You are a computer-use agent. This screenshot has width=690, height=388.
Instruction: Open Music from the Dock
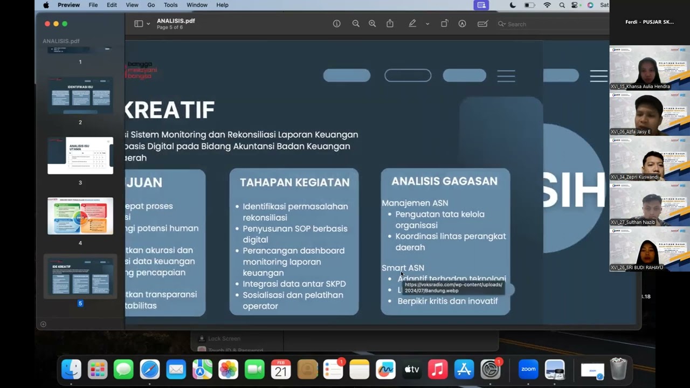click(x=438, y=369)
